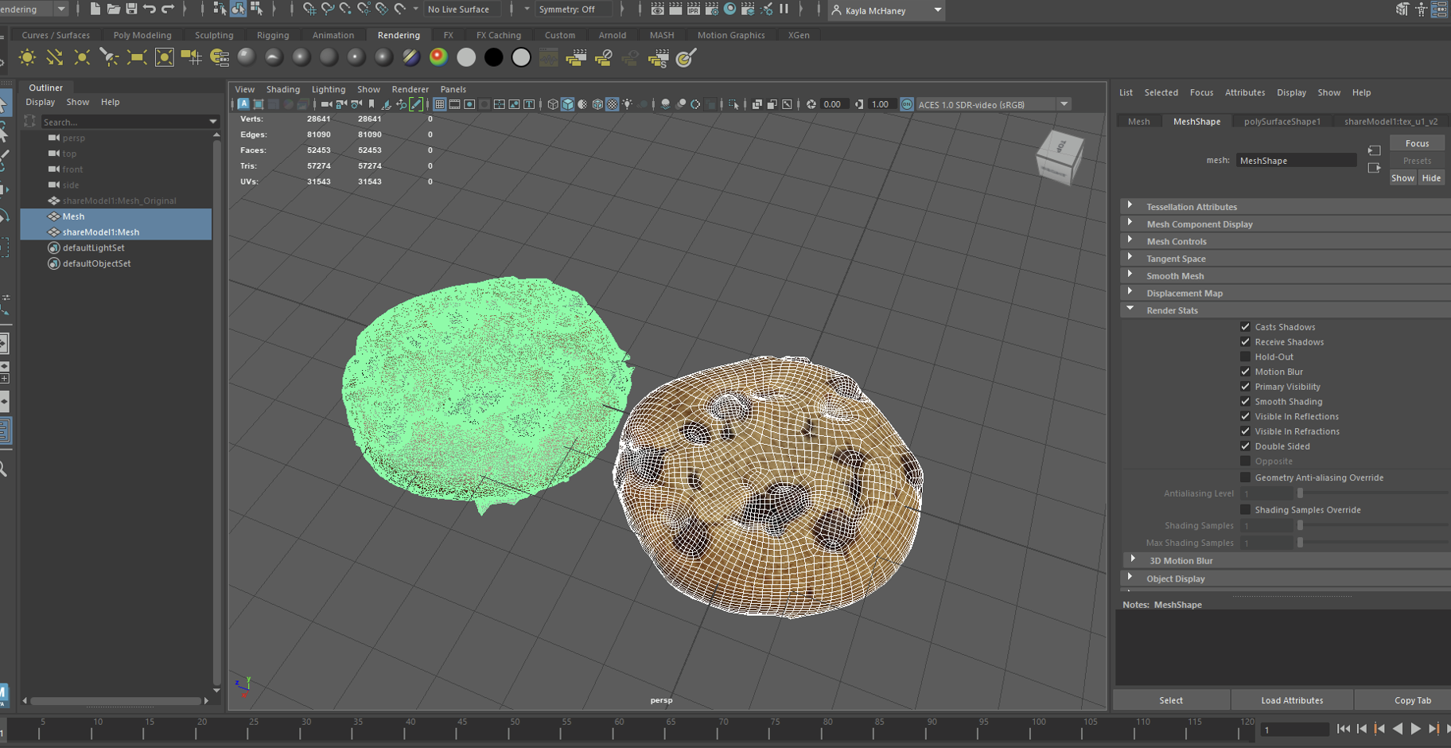Create a volume light from the shelf

pos(164,57)
